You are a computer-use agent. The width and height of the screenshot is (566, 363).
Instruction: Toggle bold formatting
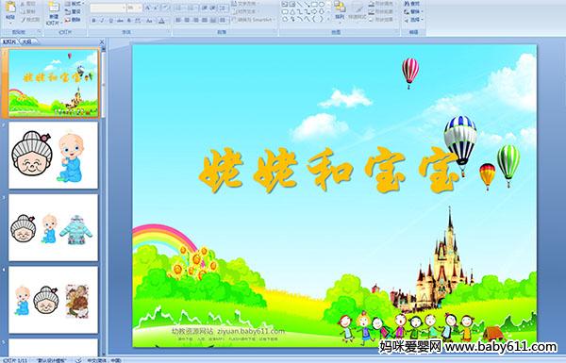(93, 21)
